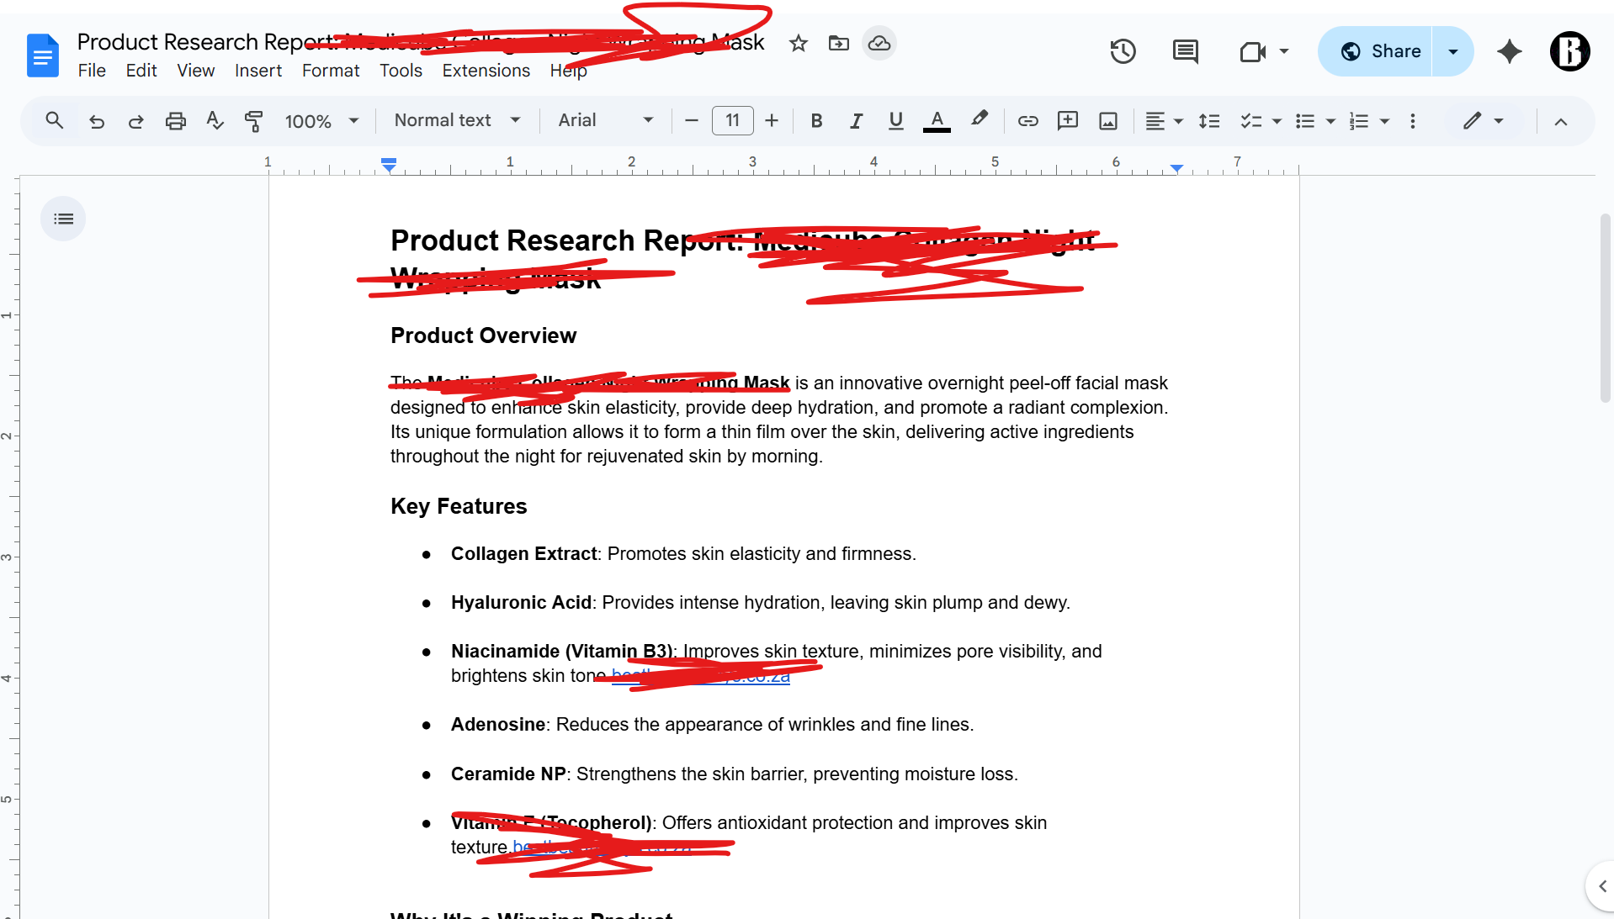This screenshot has width=1614, height=919.
Task: Open version history clock icon
Action: [x=1123, y=51]
